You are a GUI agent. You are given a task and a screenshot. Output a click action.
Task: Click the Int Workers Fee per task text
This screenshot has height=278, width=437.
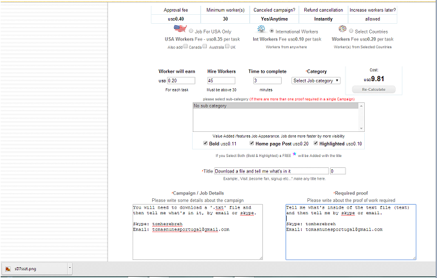[287, 39]
